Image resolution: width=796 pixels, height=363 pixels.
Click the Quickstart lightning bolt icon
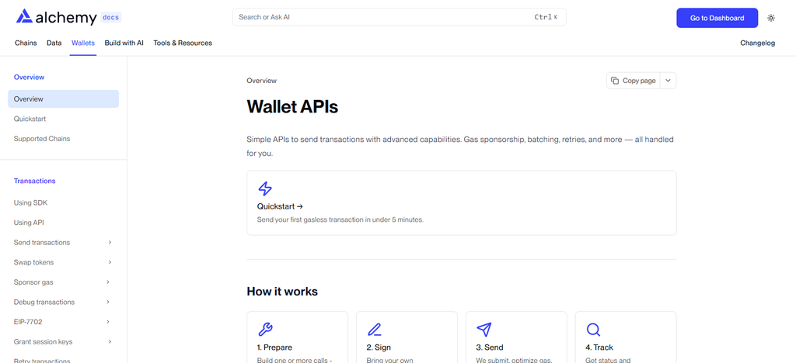coord(265,188)
